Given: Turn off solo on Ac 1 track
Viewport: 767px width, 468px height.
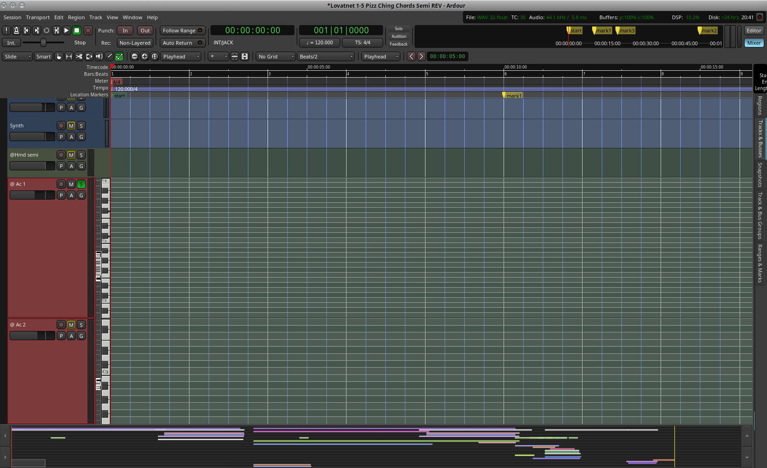Looking at the screenshot, I should pyautogui.click(x=81, y=184).
